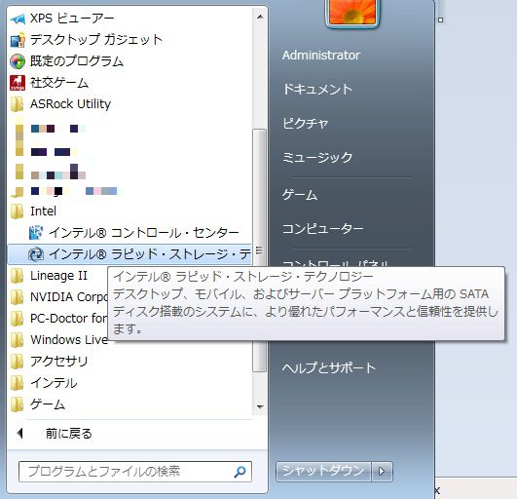Screen dimensions: 517x499
Task: Click the インテル folder icon
Action: pyautogui.click(x=18, y=383)
